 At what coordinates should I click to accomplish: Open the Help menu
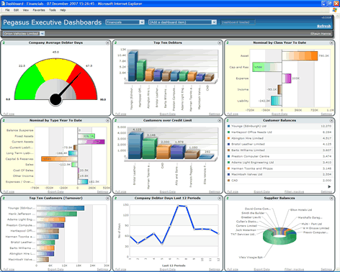point(63,10)
